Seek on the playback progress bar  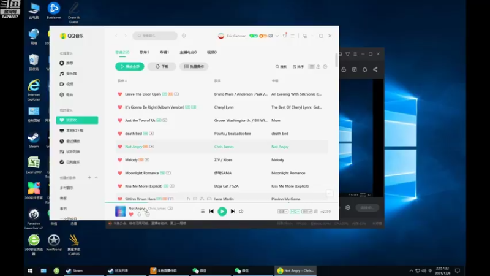tap(221, 202)
